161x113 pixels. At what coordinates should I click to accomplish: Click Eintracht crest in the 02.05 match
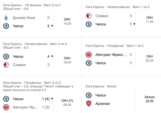pos(89,55)
